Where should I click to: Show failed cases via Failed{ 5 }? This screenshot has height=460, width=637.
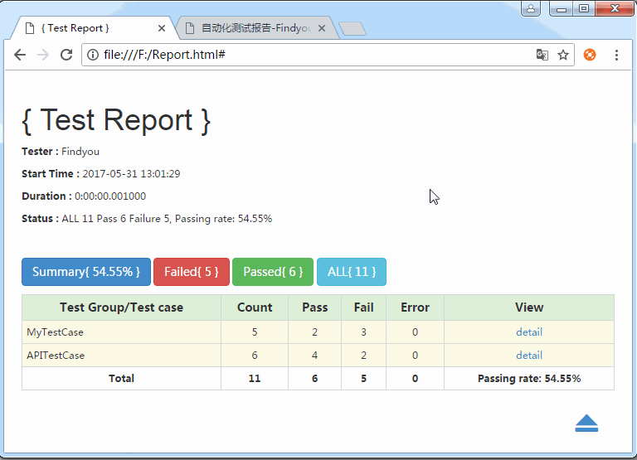pos(192,272)
